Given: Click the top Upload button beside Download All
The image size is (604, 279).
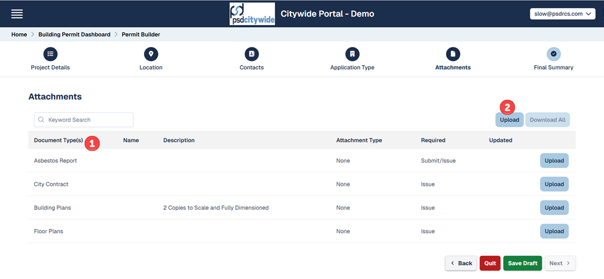Looking at the screenshot, I should (x=510, y=120).
